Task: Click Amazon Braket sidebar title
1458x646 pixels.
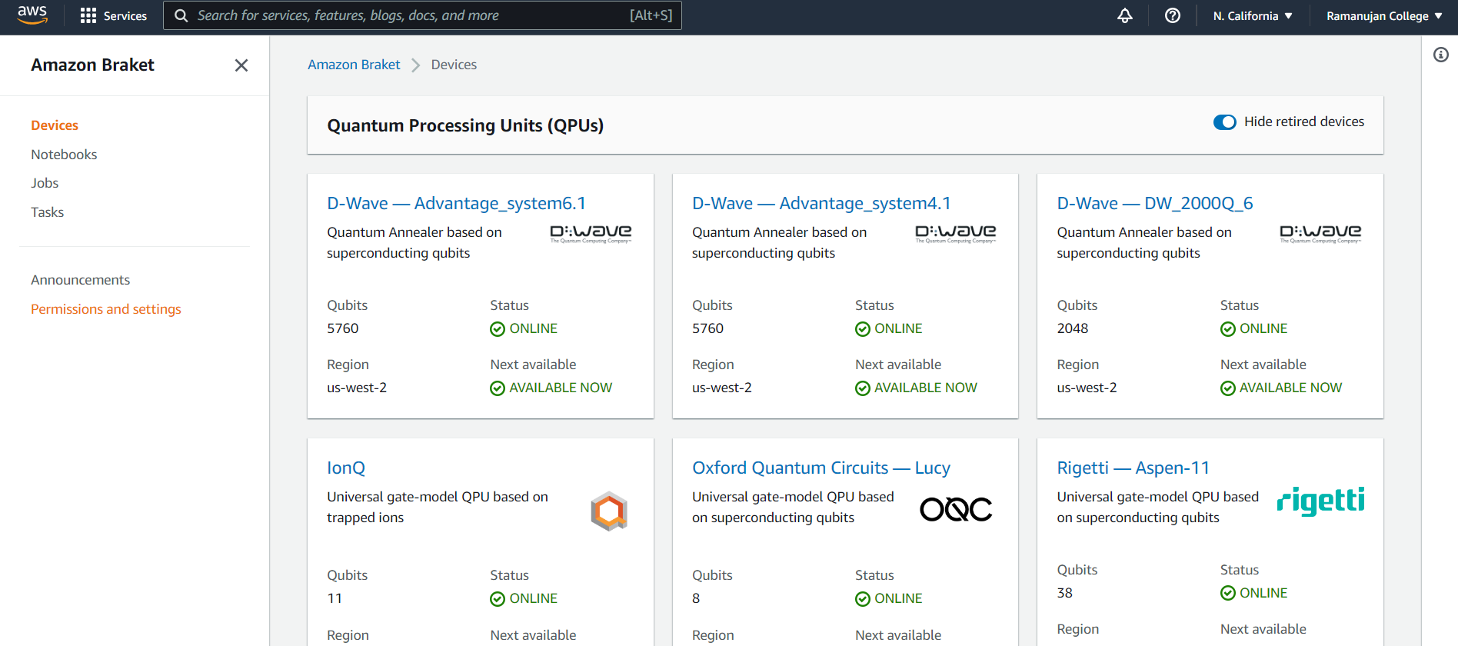Action: [x=92, y=65]
